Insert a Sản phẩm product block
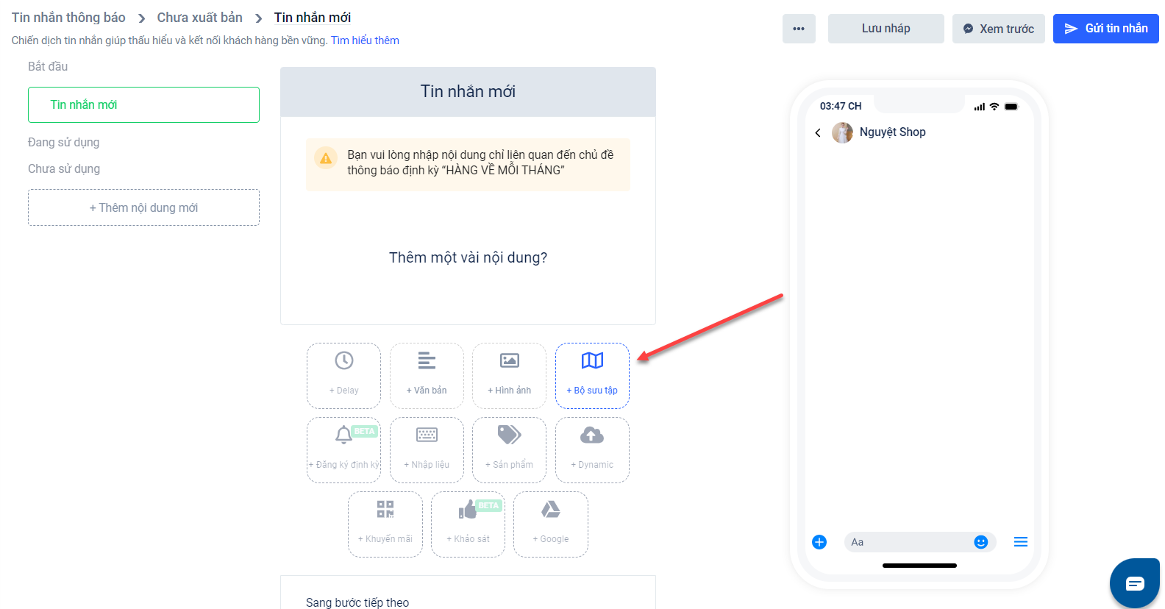Image resolution: width=1165 pixels, height=609 pixels. 509,449
